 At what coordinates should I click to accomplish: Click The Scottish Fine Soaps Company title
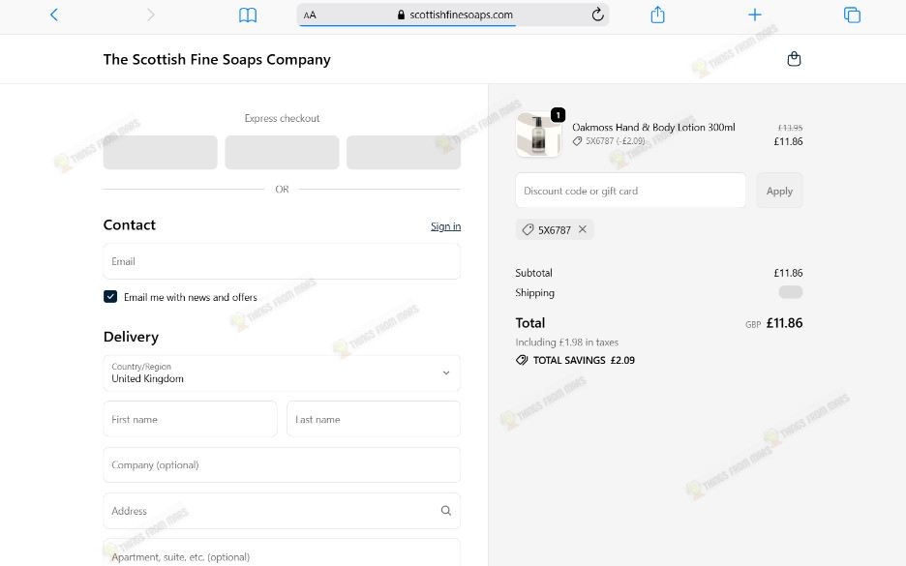tap(217, 59)
